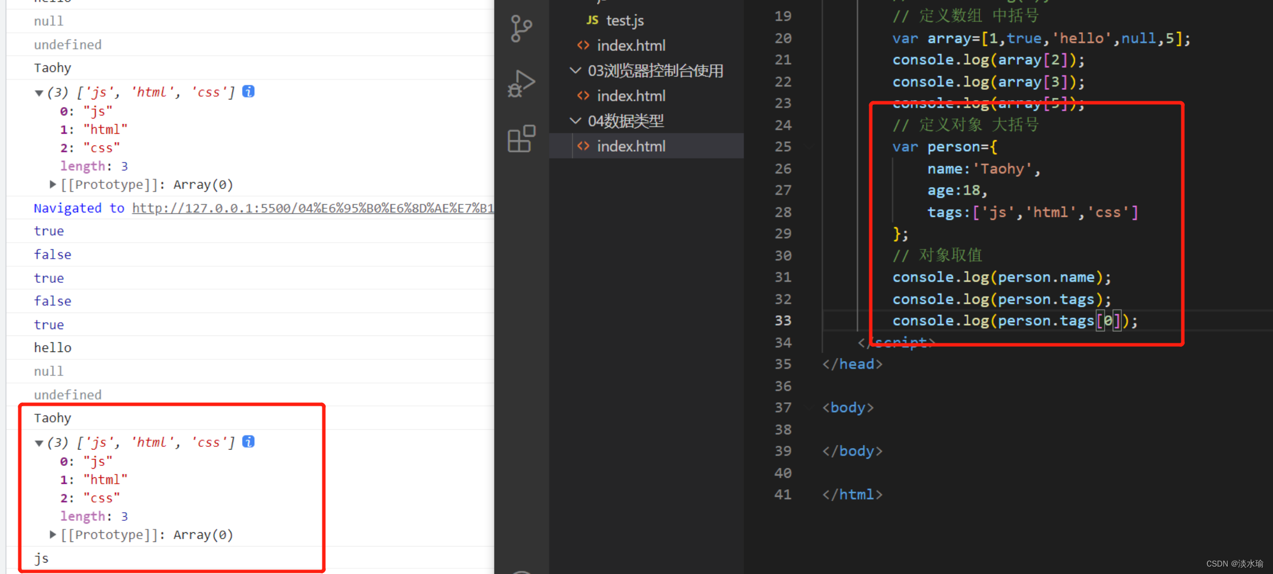
Task: Click upper 'Taohy' console output
Action: click(53, 68)
